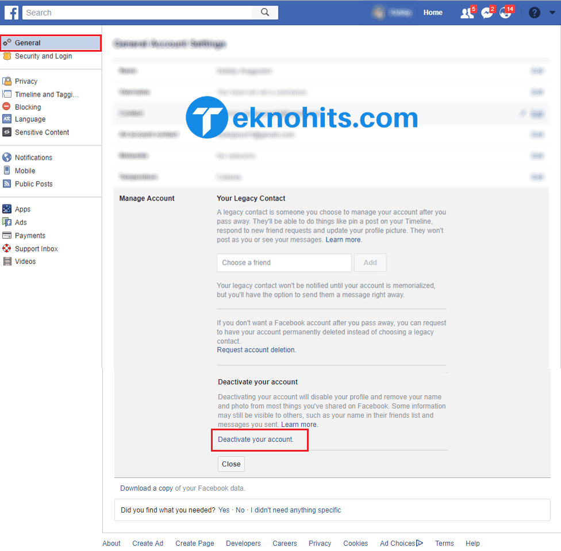This screenshot has height=551, width=561.
Task: Choose I didn't need anything specific
Action: (x=296, y=510)
